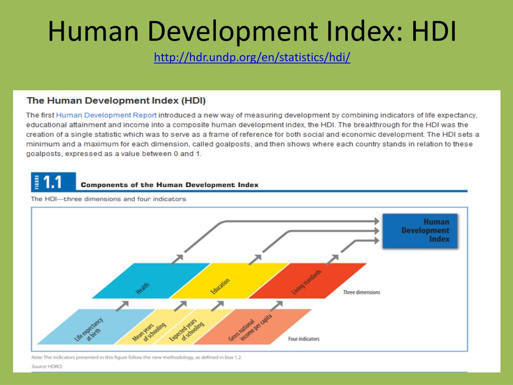Click the text "goalposts, expressed as a value between 0 and 1."
This screenshot has width=513, height=385.
[x=114, y=154]
